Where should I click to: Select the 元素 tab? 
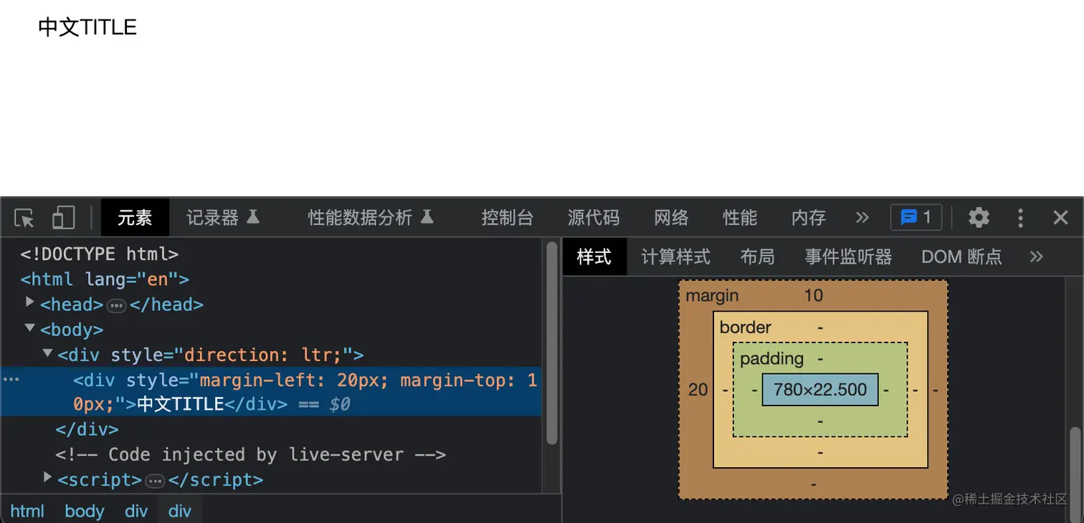pyautogui.click(x=135, y=218)
